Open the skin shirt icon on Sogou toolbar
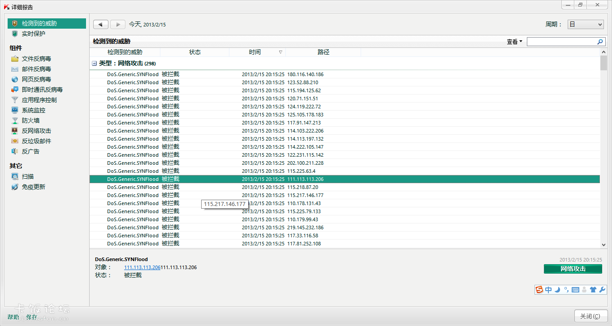The height and width of the screenshot is (326, 612). pos(593,290)
